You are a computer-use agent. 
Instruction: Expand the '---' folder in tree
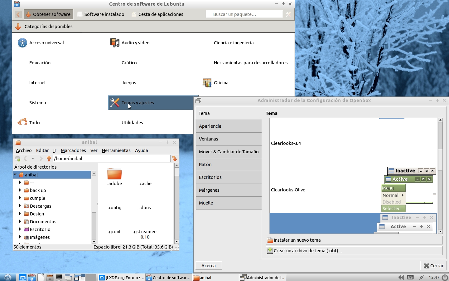[x=20, y=182]
